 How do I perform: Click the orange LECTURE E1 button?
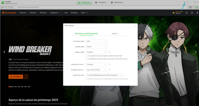(16, 77)
